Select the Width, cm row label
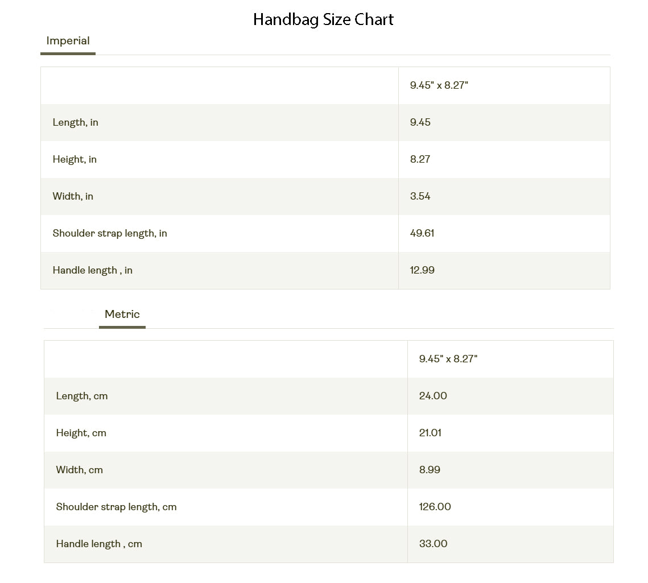Image resolution: width=648 pixels, height=583 pixels. click(x=79, y=470)
